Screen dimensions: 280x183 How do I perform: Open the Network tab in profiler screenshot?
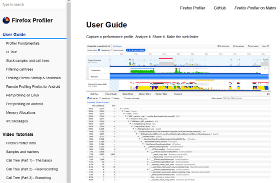coord(178,94)
